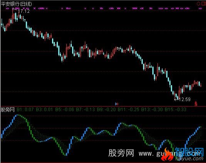
Task: Click the 平安银行(日线) chart title
Action: coord(16,4)
